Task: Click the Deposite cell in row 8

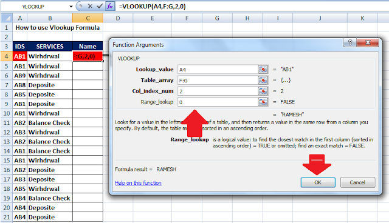Action: (50, 95)
